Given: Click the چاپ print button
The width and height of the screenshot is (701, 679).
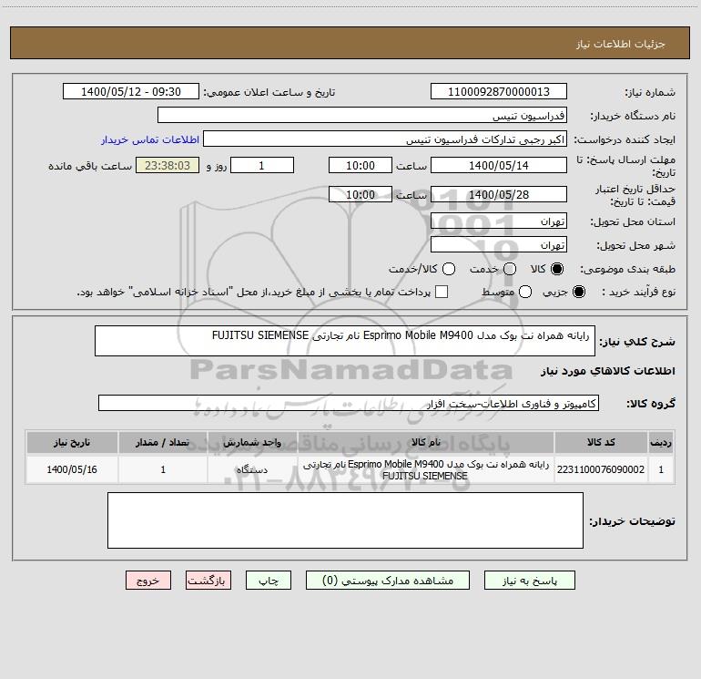Looking at the screenshot, I should [269, 581].
